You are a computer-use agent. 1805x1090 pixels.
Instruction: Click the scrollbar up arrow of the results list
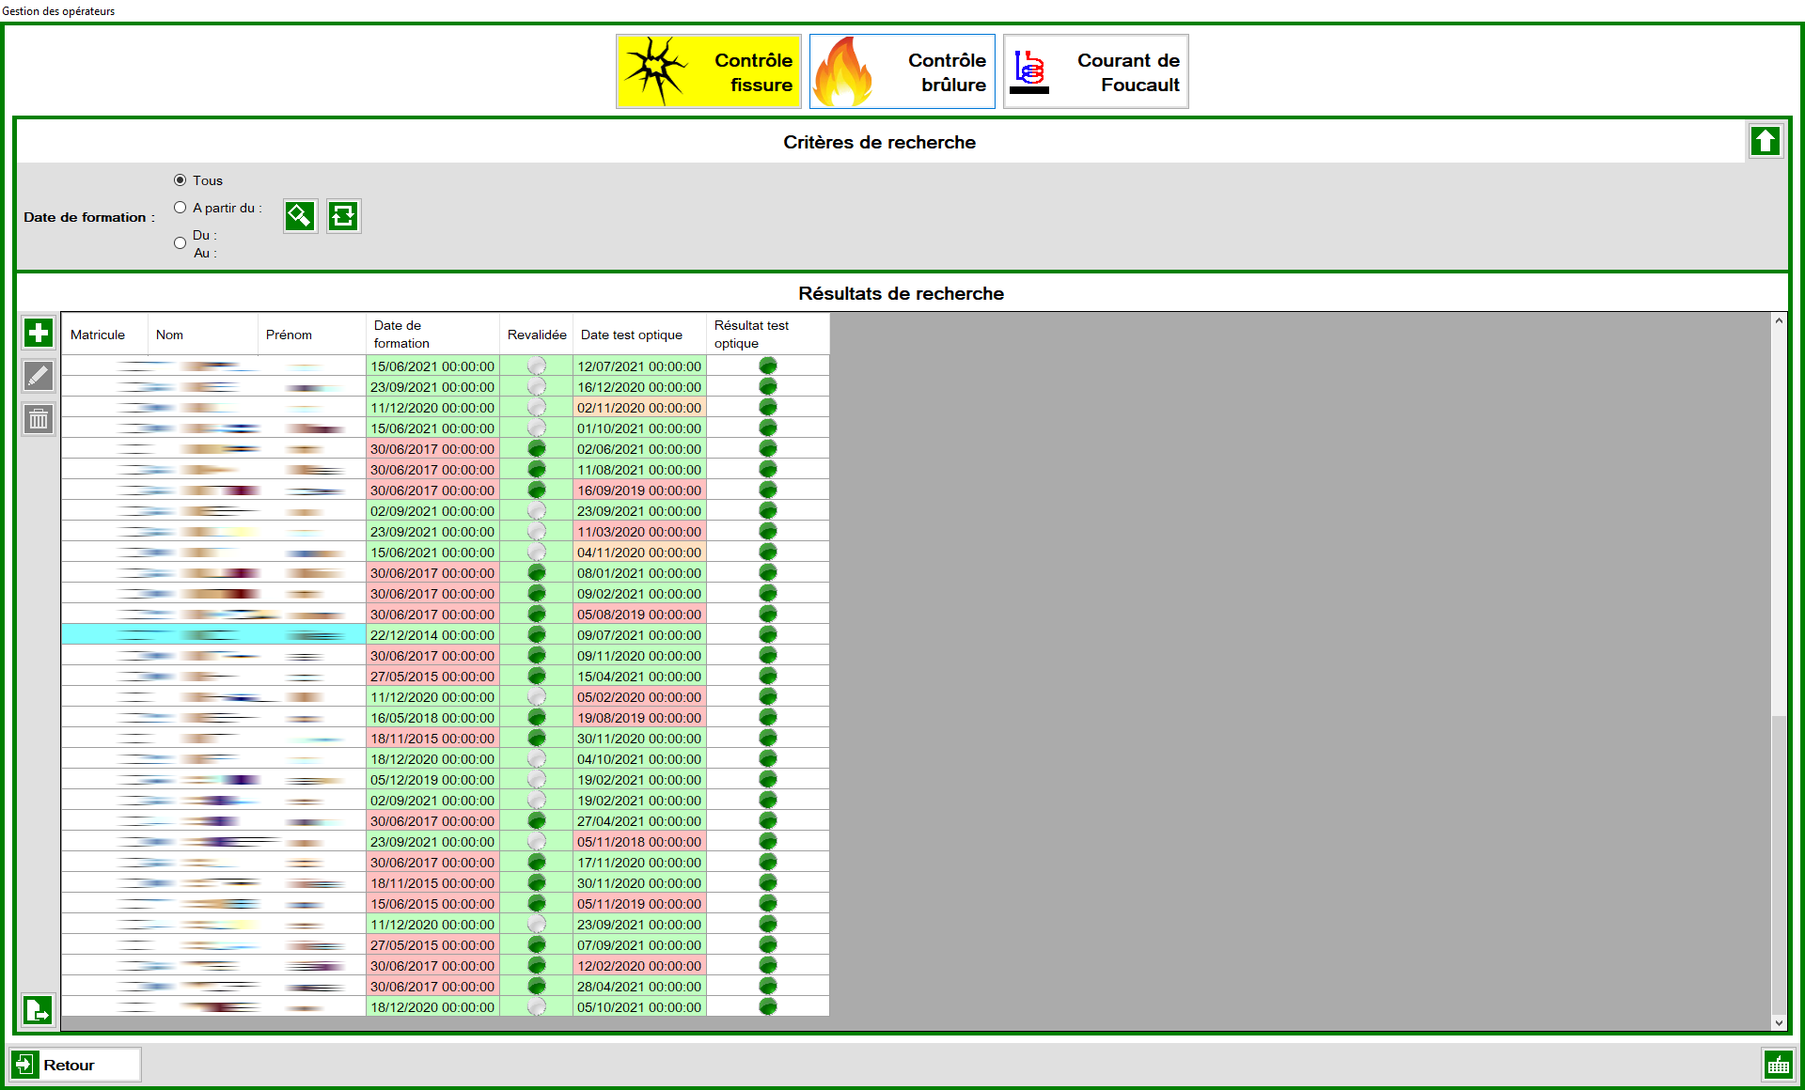coord(1779,319)
